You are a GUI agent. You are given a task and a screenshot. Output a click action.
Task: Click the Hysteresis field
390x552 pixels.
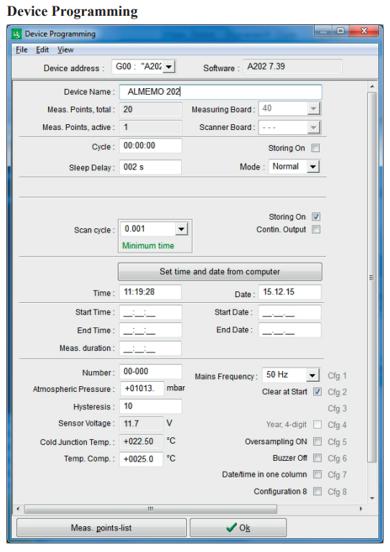(150, 406)
